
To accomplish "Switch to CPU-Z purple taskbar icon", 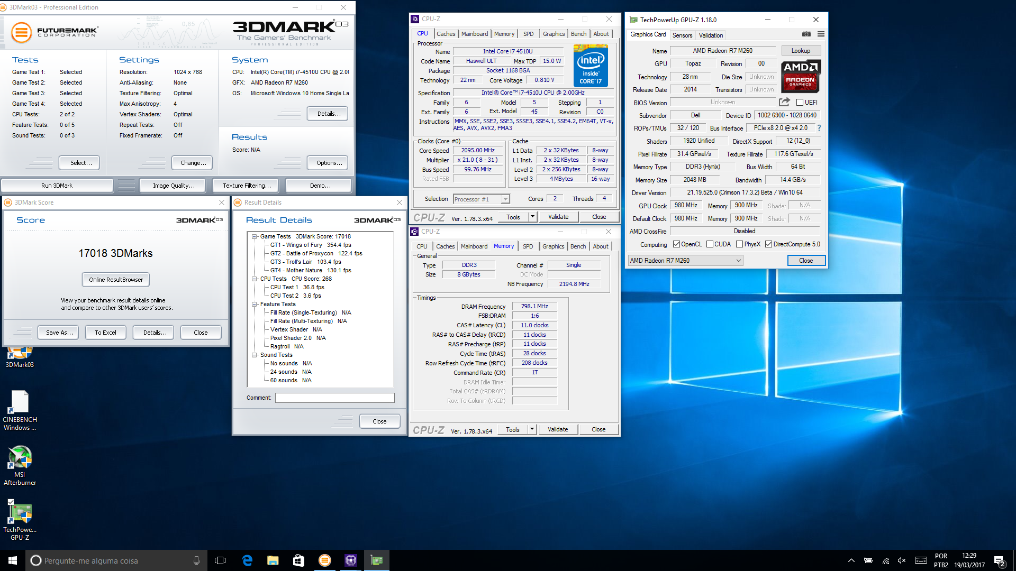I will [x=351, y=560].
